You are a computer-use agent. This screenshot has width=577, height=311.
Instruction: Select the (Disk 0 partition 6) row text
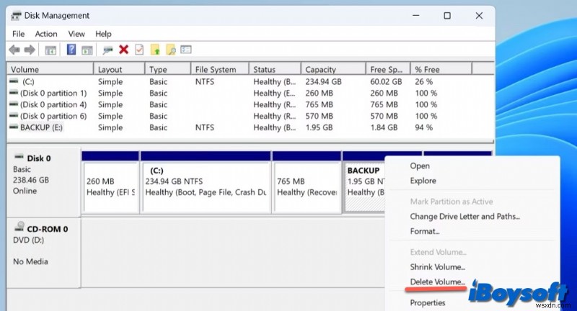(53, 116)
